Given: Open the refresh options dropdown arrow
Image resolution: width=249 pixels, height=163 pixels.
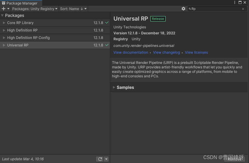Looking at the screenshot, I should (x=106, y=159).
